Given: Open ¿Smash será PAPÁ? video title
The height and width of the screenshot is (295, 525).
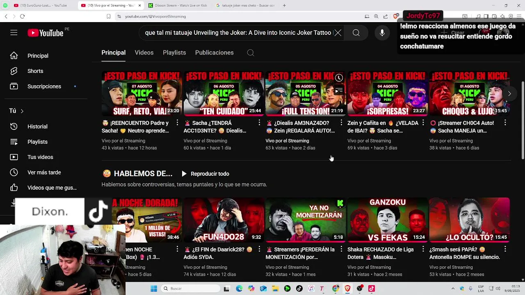Looking at the screenshot, I should click(x=465, y=253).
